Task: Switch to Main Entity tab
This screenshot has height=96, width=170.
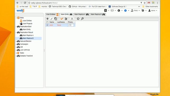Action: (x=66, y=14)
